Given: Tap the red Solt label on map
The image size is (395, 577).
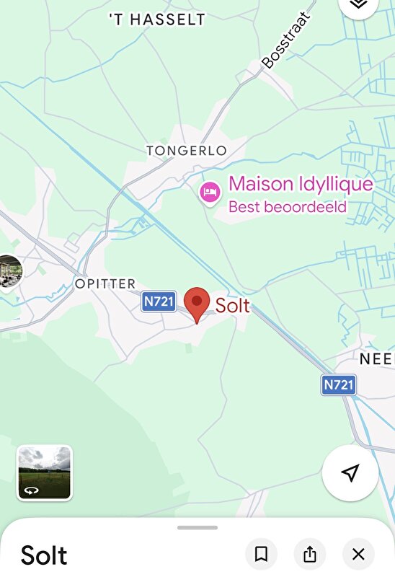Looking at the screenshot, I should (232, 305).
